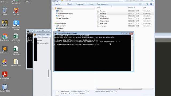
Task: Select the Client.java file in Explorer
Action: click(x=103, y=11)
